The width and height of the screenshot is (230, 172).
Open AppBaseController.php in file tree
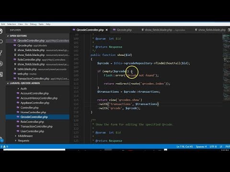click(35, 103)
